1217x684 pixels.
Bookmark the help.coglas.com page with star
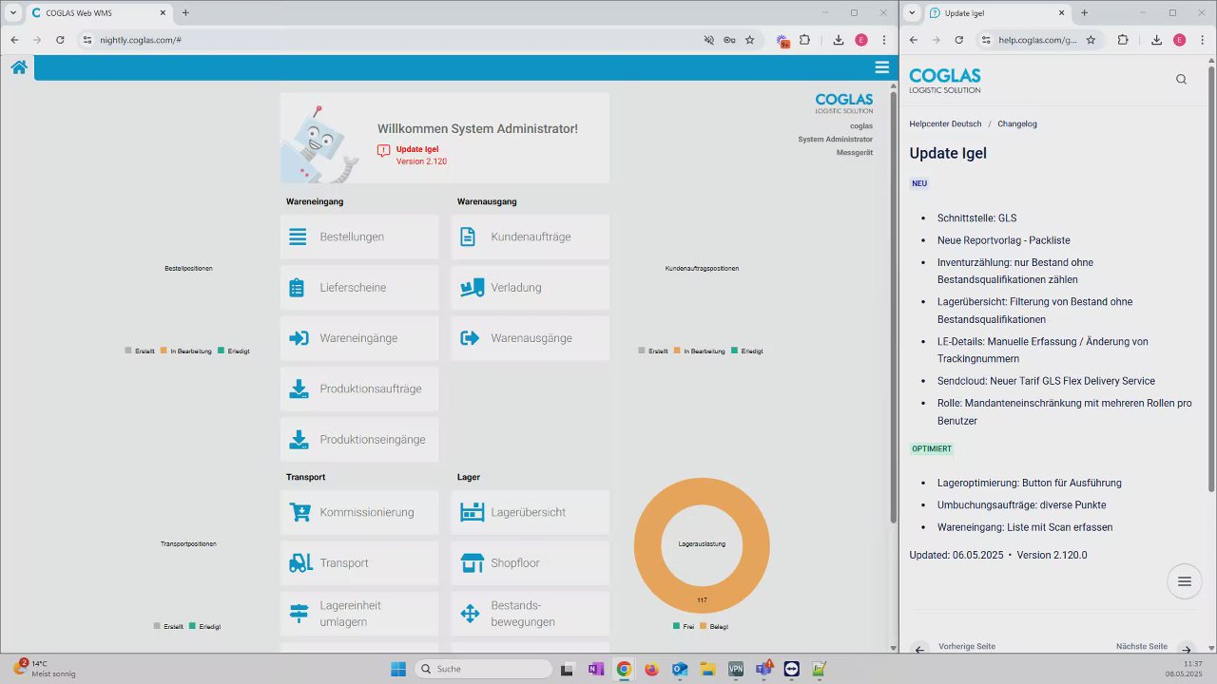(1091, 40)
